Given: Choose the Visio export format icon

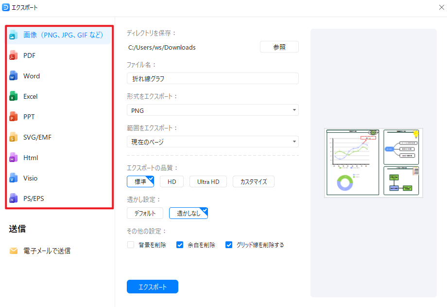Looking at the screenshot, I should (30, 178).
